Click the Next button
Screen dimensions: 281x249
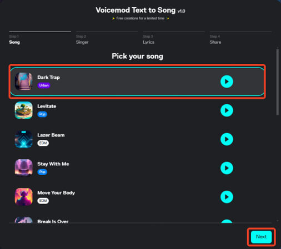[261, 237]
